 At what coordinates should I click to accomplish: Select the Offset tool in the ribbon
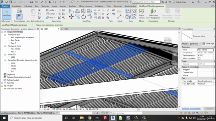pyautogui.click(x=77, y=11)
